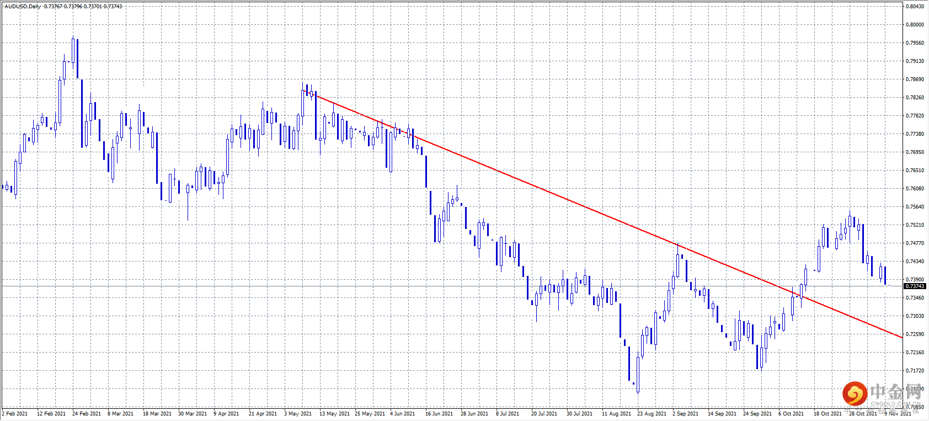Select the 11 Aug 2021 date label
Viewport: 929px width, 421px height.
617,414
